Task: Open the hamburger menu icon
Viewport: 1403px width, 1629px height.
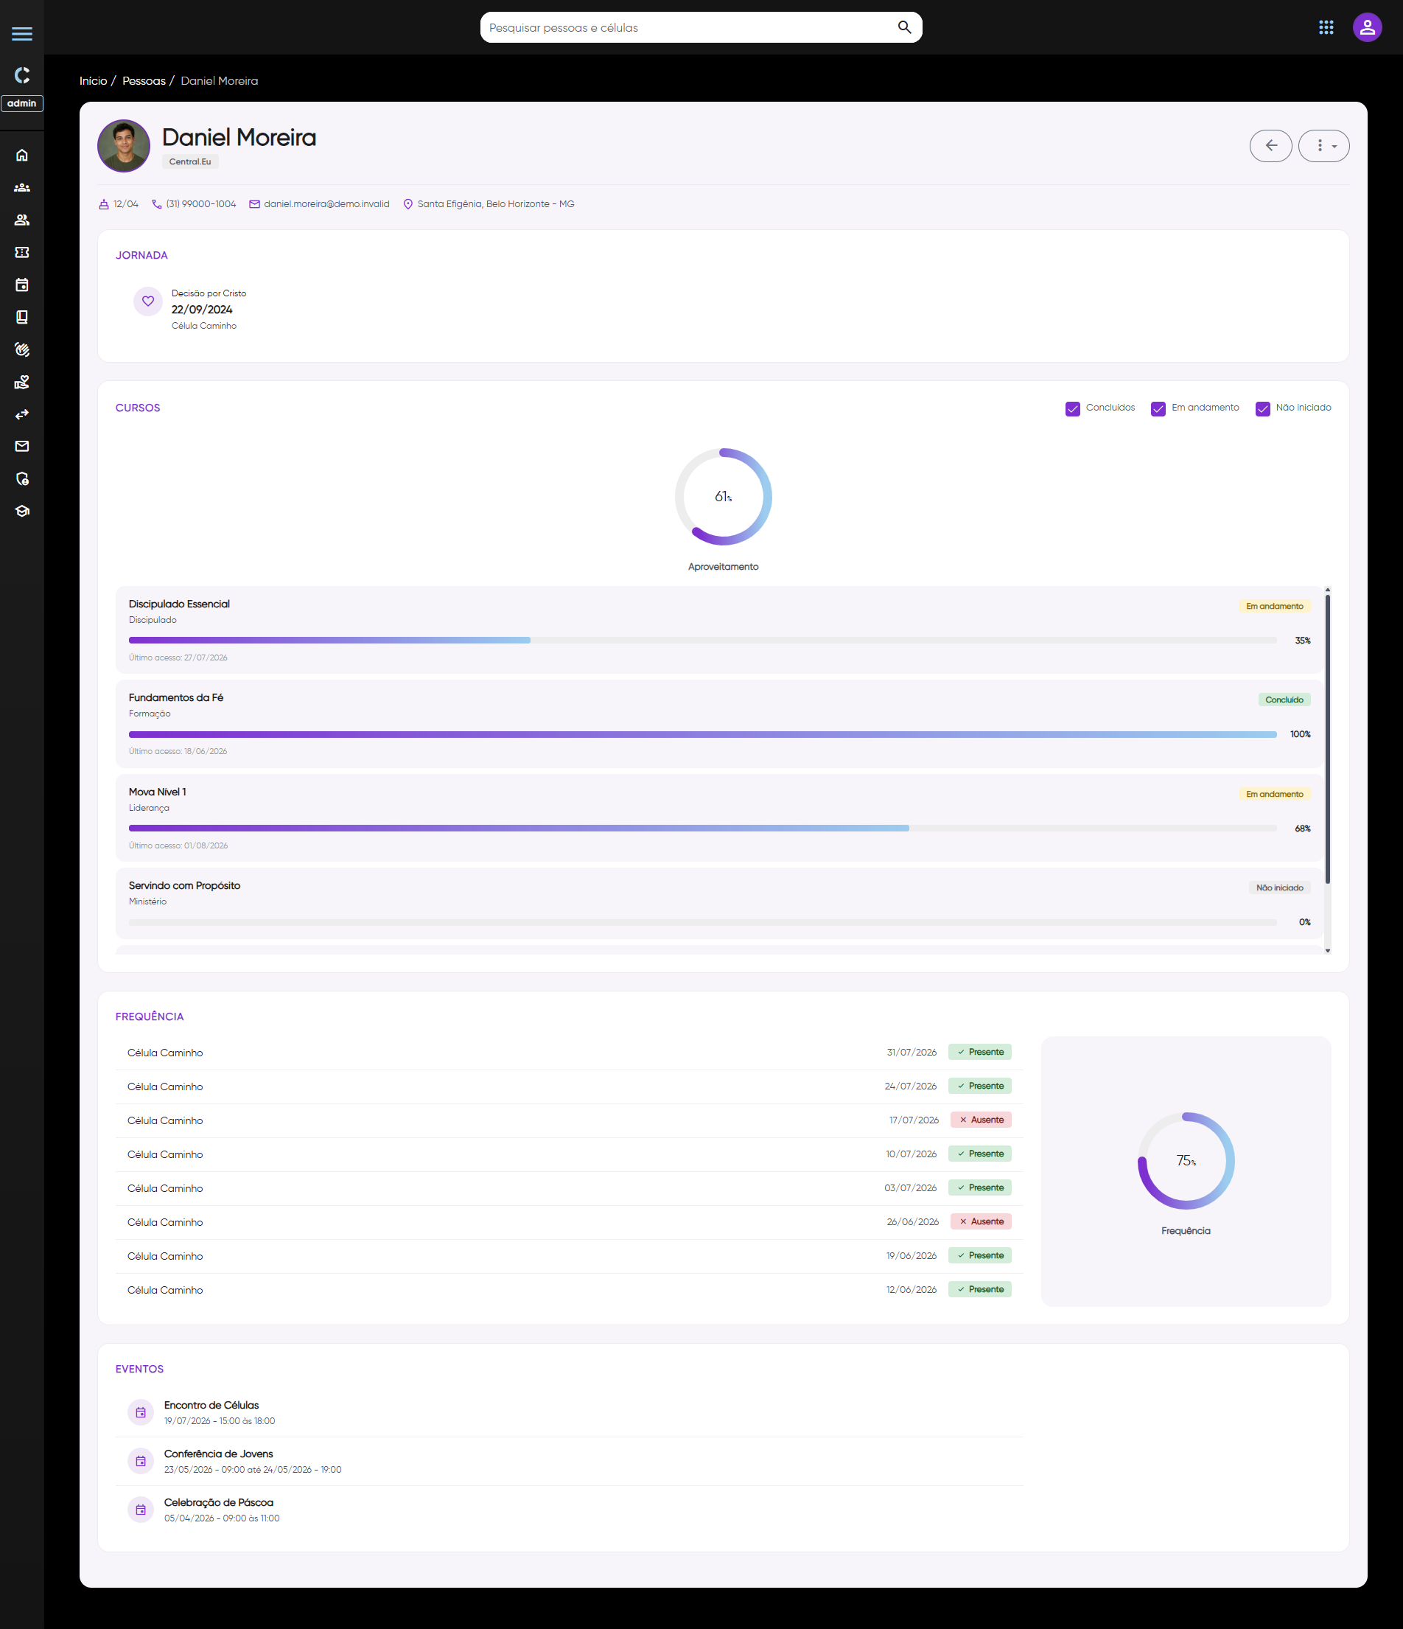Action: click(x=22, y=33)
